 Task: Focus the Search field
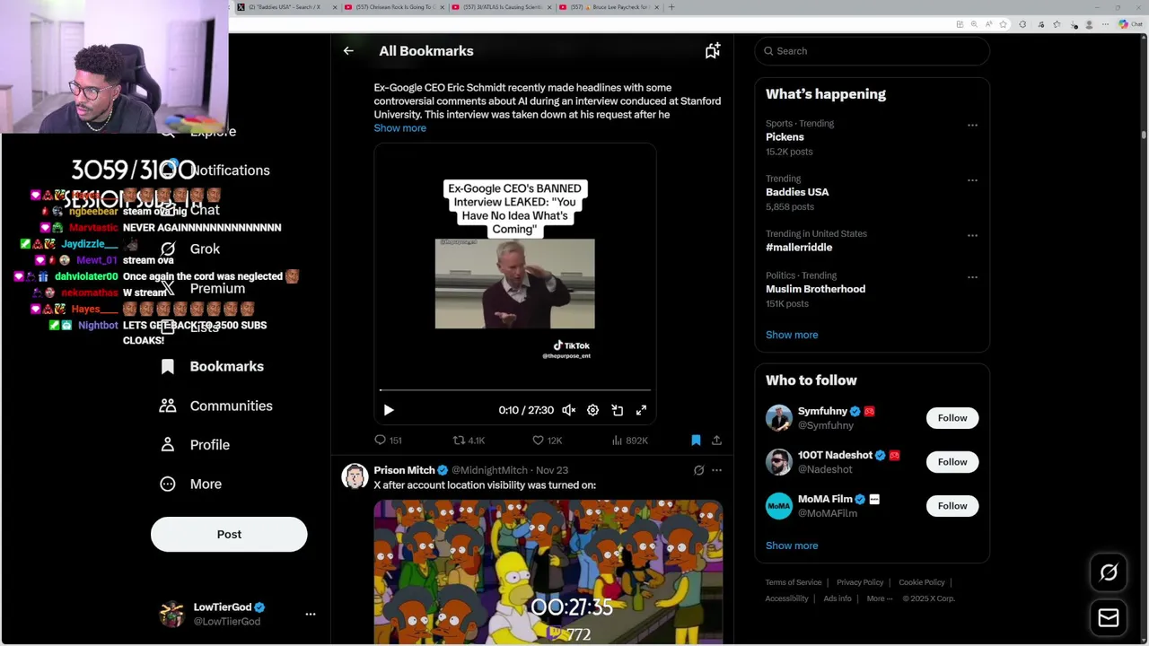873,51
